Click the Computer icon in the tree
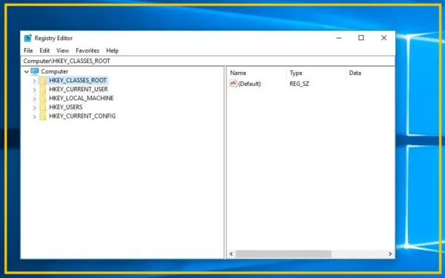Viewport: 445px width, 278px height. point(35,71)
